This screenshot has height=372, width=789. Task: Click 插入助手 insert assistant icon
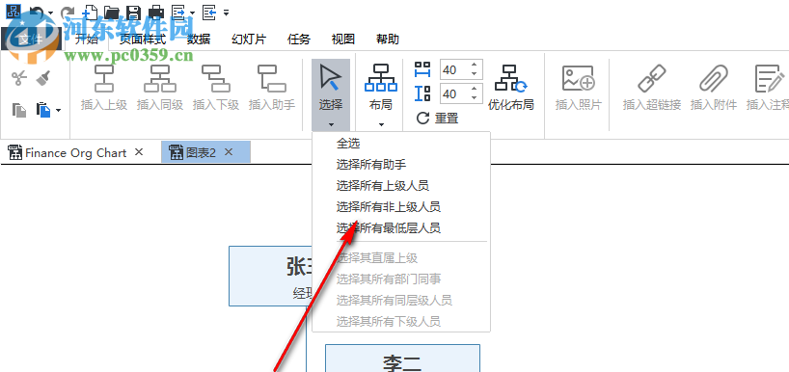point(272,78)
